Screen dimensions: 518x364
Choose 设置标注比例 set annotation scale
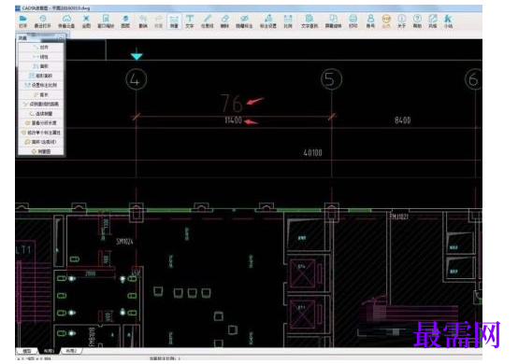click(x=41, y=85)
